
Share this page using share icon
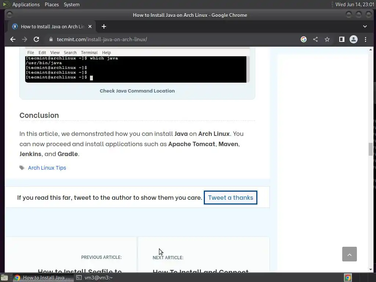315,39
